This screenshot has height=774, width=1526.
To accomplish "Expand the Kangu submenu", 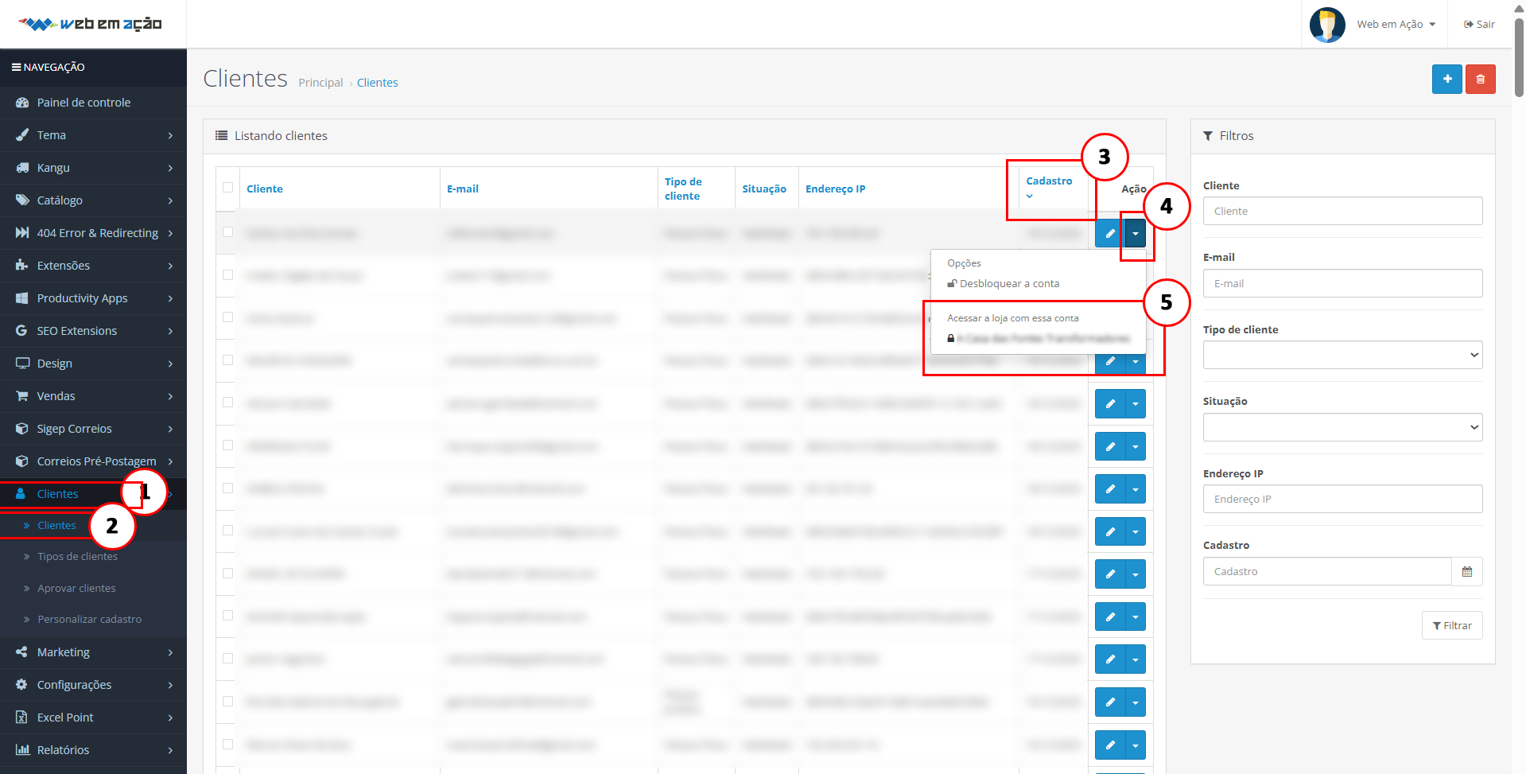I will click(x=170, y=168).
